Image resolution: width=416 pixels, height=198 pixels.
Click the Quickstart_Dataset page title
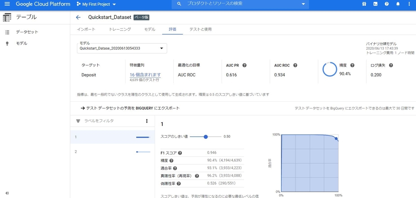[110, 17]
